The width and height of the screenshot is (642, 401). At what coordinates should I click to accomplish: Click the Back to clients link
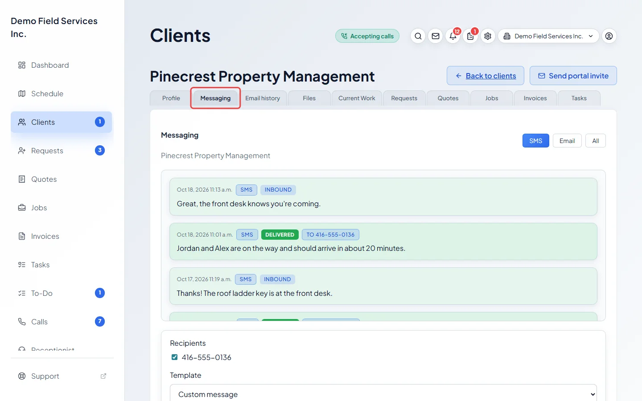pos(486,76)
